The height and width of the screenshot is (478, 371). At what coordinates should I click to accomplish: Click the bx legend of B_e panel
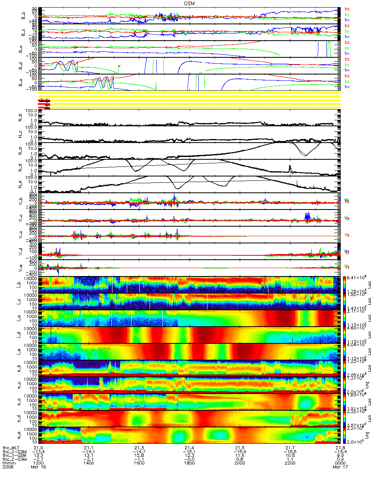pos(347,87)
